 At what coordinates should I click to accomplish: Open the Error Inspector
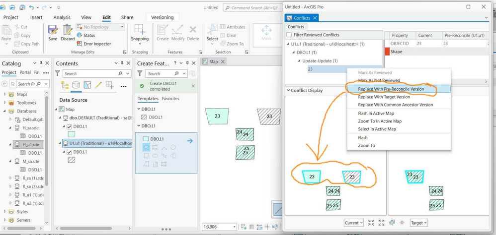tap(94, 44)
